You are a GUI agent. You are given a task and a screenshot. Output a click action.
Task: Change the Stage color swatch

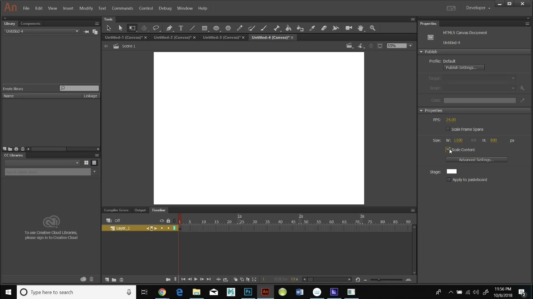pyautogui.click(x=451, y=171)
